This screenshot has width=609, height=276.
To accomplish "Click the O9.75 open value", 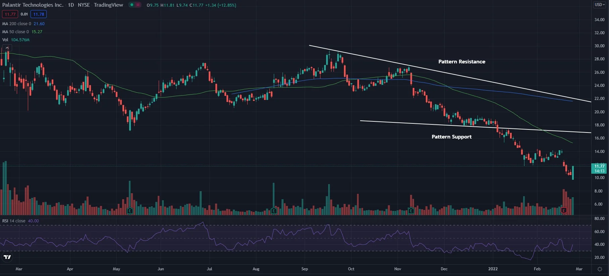I will click(x=153, y=5).
